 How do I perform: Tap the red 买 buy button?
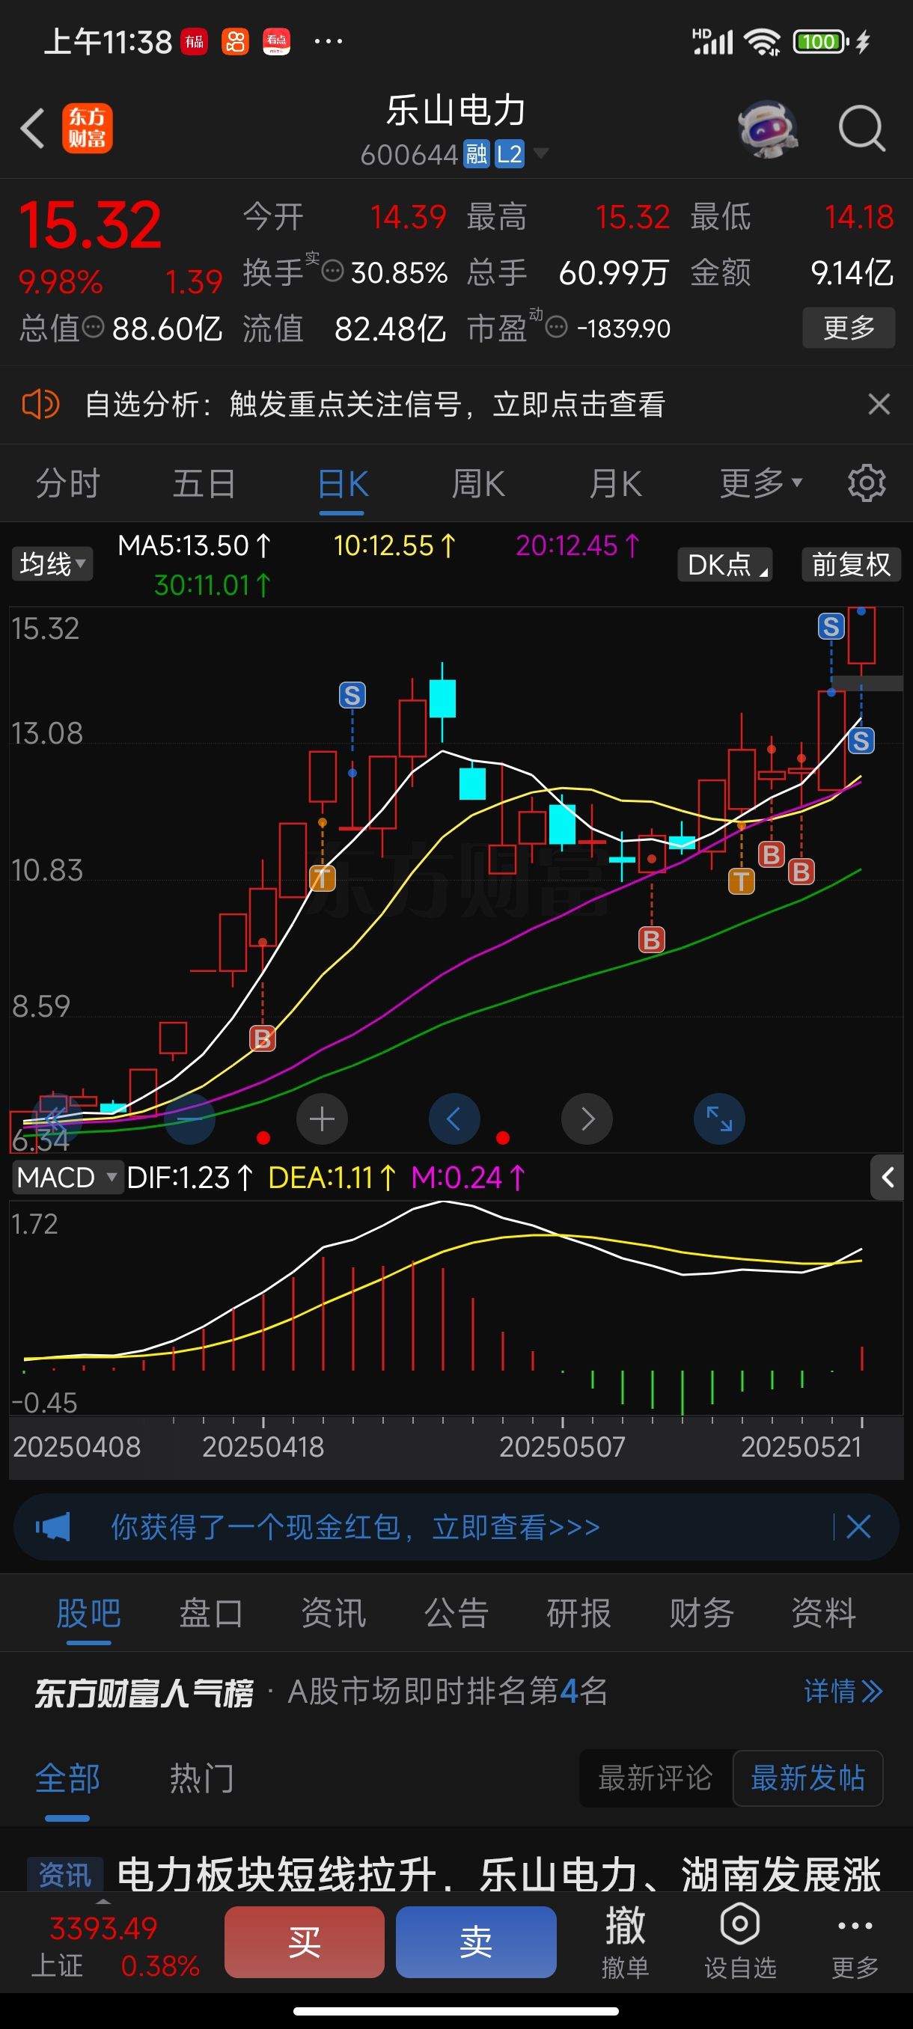(x=304, y=1941)
